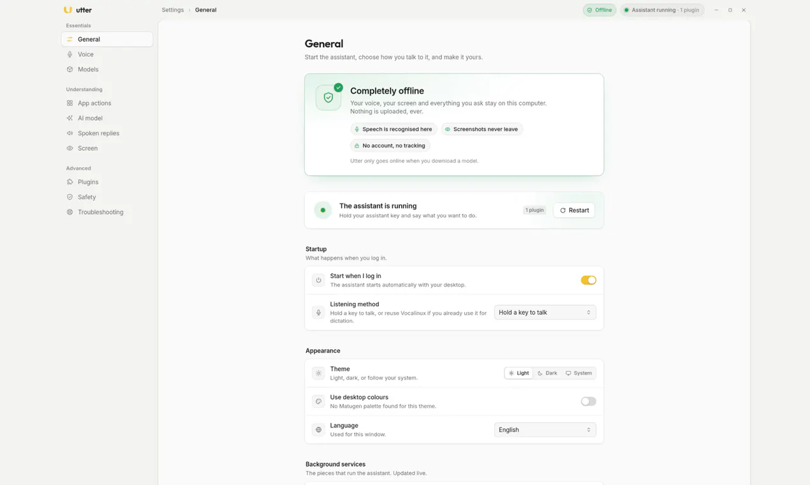Viewport: 810px width, 485px height.
Task: Click the General breadcrumb text
Action: point(205,10)
